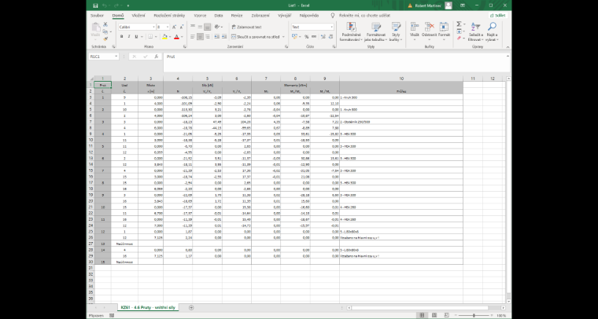Click the Cut scissors icon

pyautogui.click(x=105, y=24)
